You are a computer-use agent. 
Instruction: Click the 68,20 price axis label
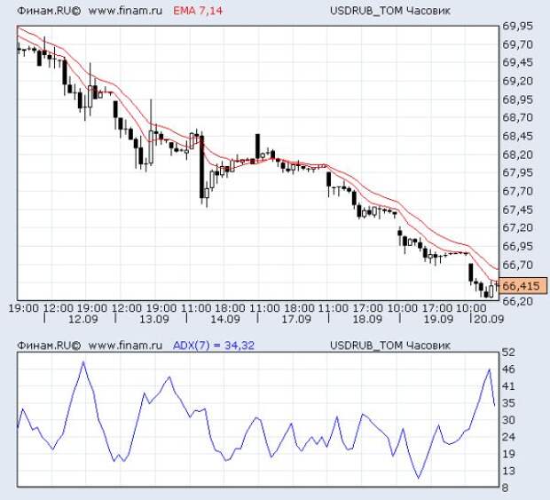pos(516,155)
